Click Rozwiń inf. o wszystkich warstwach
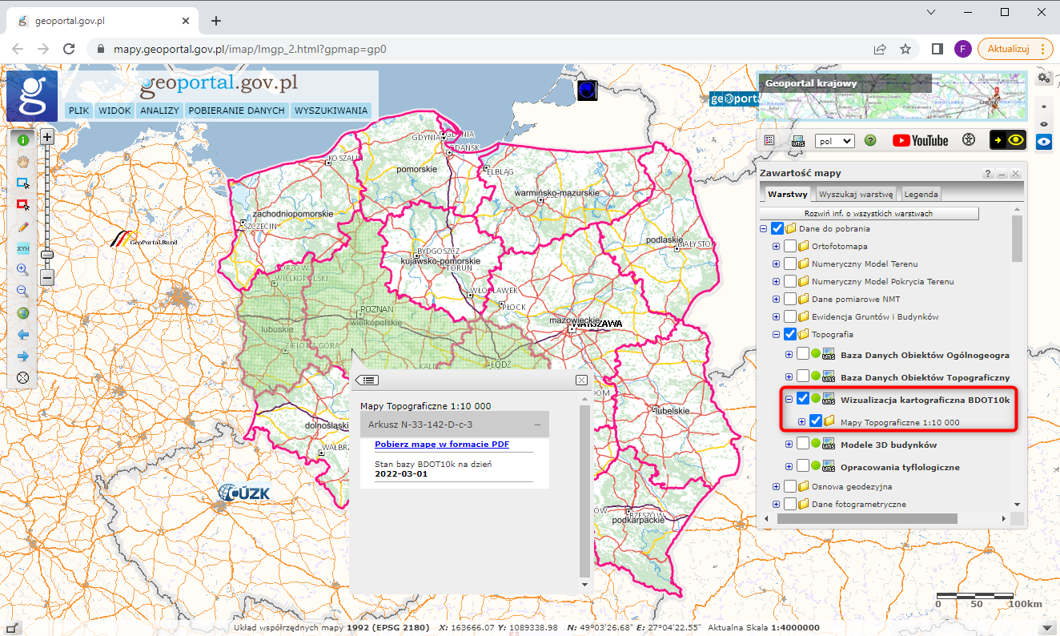The image size is (1060, 636). (x=869, y=212)
